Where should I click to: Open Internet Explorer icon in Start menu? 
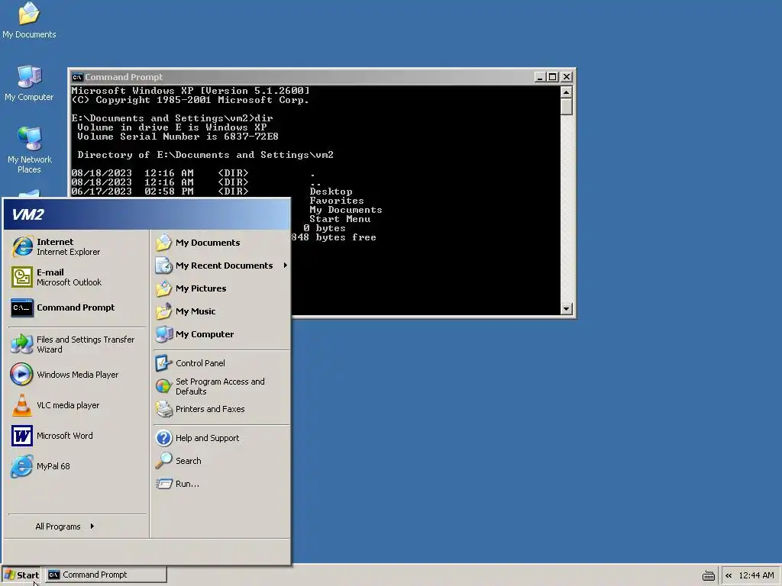22,246
